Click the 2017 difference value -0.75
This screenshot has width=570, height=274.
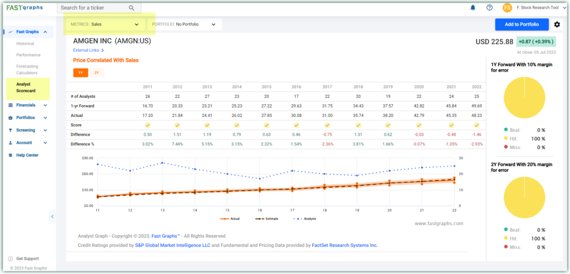(327, 135)
